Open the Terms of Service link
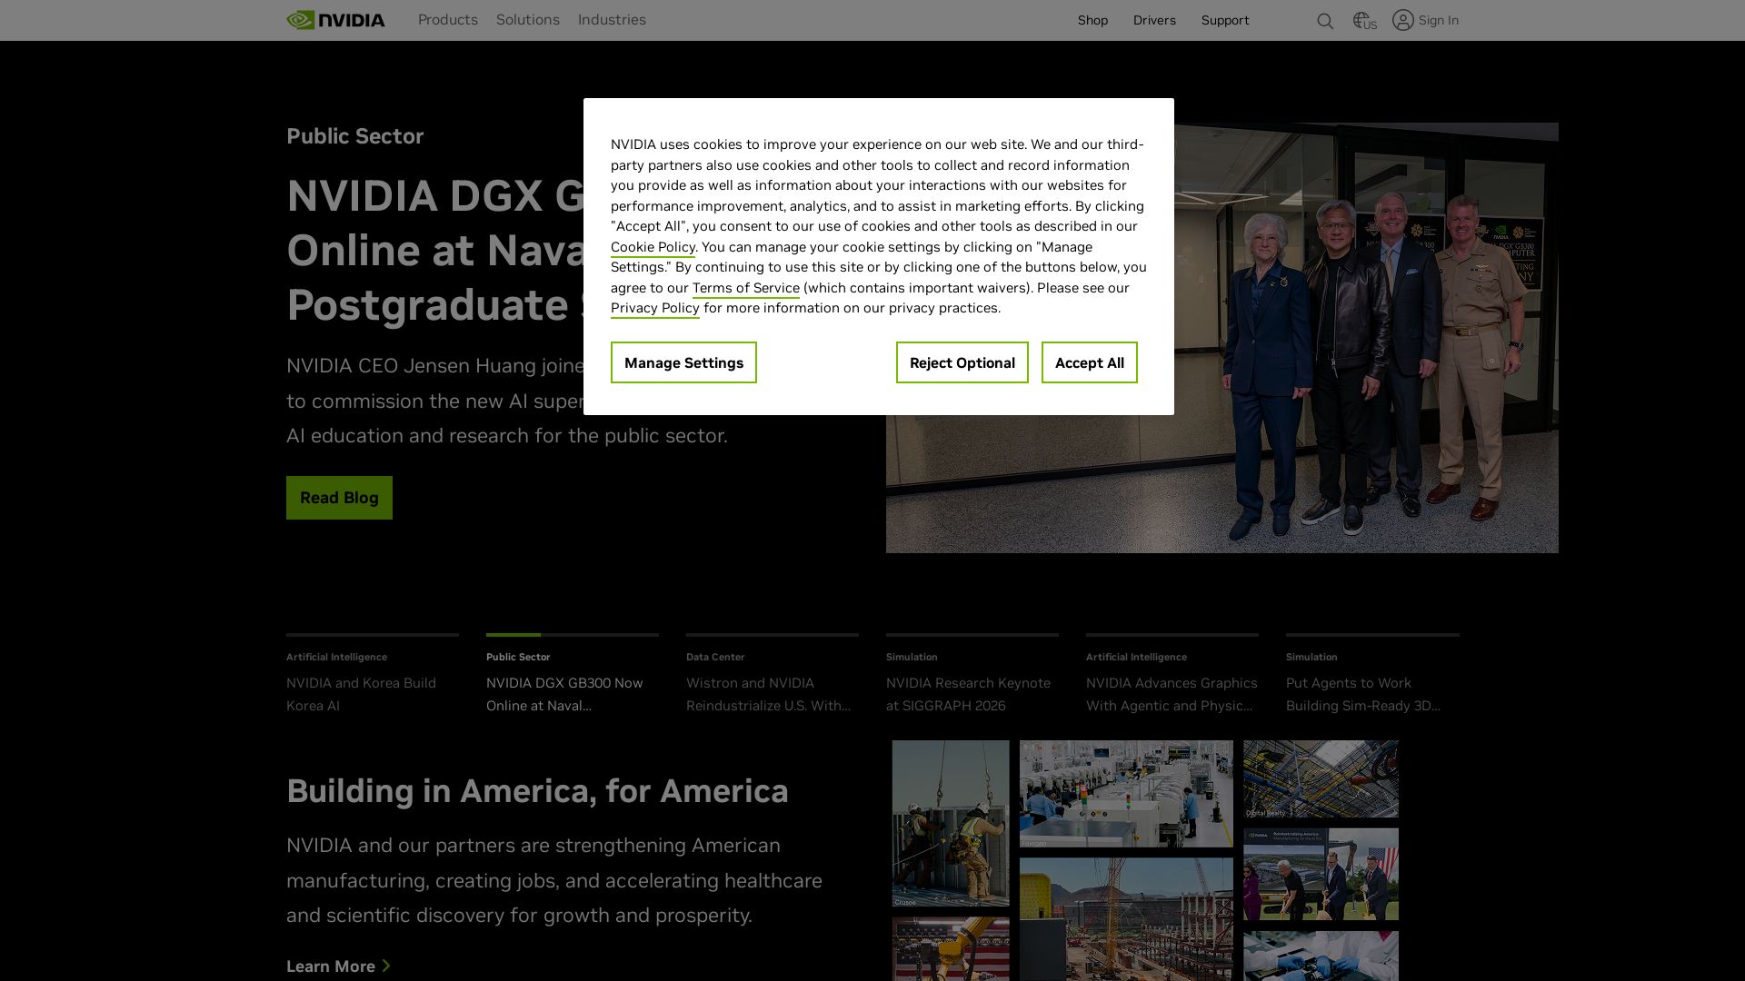1745x981 pixels. pos(746,288)
